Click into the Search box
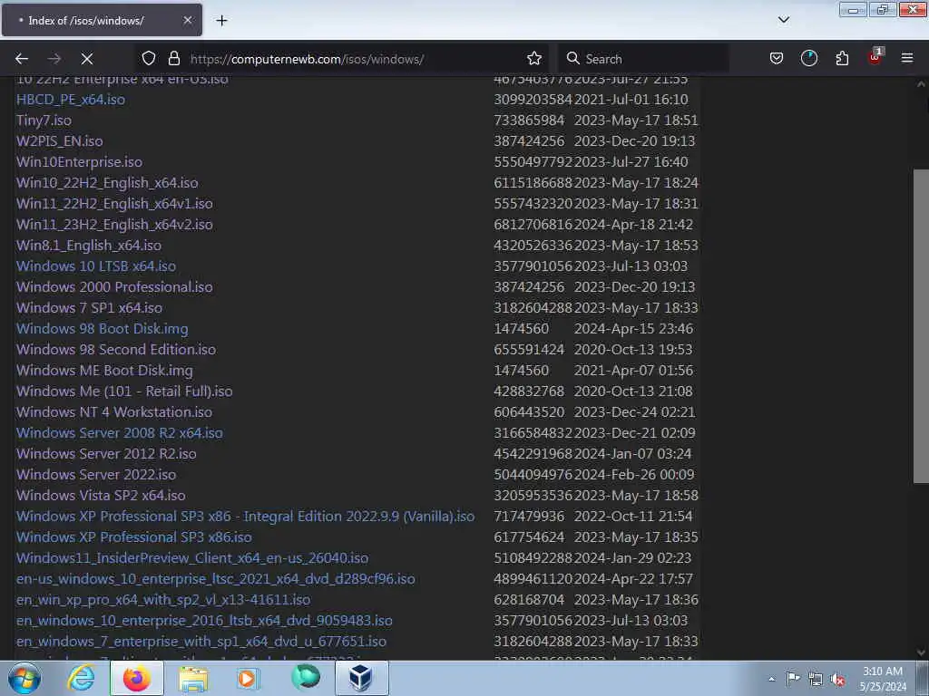This screenshot has height=696, width=929. pos(643,59)
